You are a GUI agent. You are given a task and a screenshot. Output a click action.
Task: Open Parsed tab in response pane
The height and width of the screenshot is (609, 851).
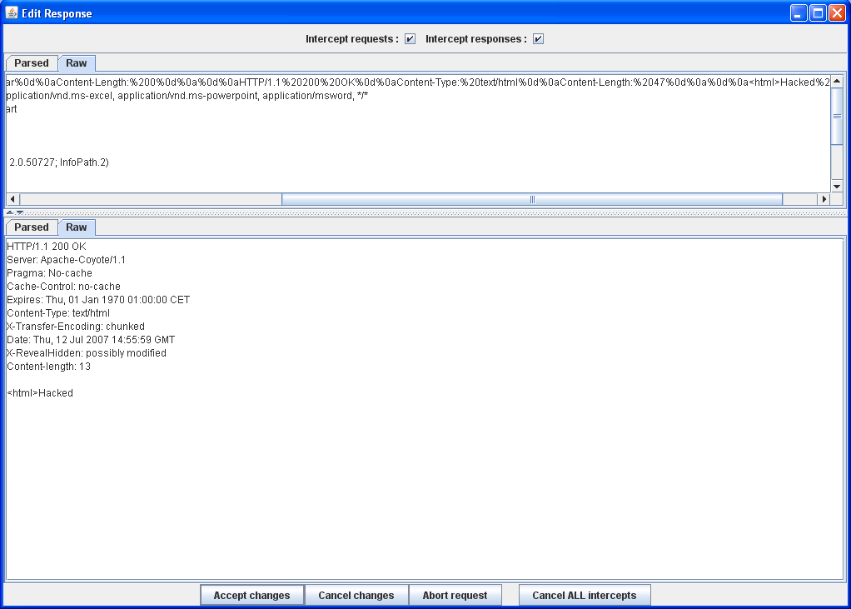pyautogui.click(x=32, y=227)
